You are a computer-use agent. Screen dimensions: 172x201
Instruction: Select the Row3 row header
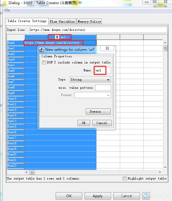pos(15,59)
